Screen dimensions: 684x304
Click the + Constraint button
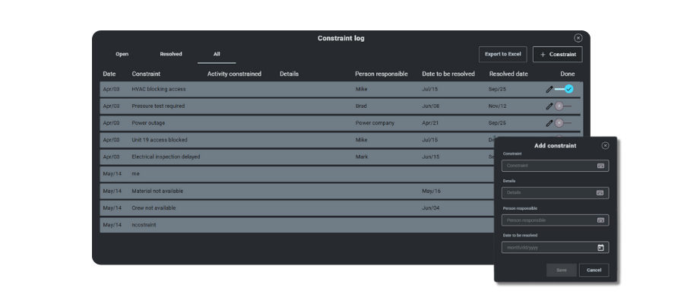tap(557, 55)
